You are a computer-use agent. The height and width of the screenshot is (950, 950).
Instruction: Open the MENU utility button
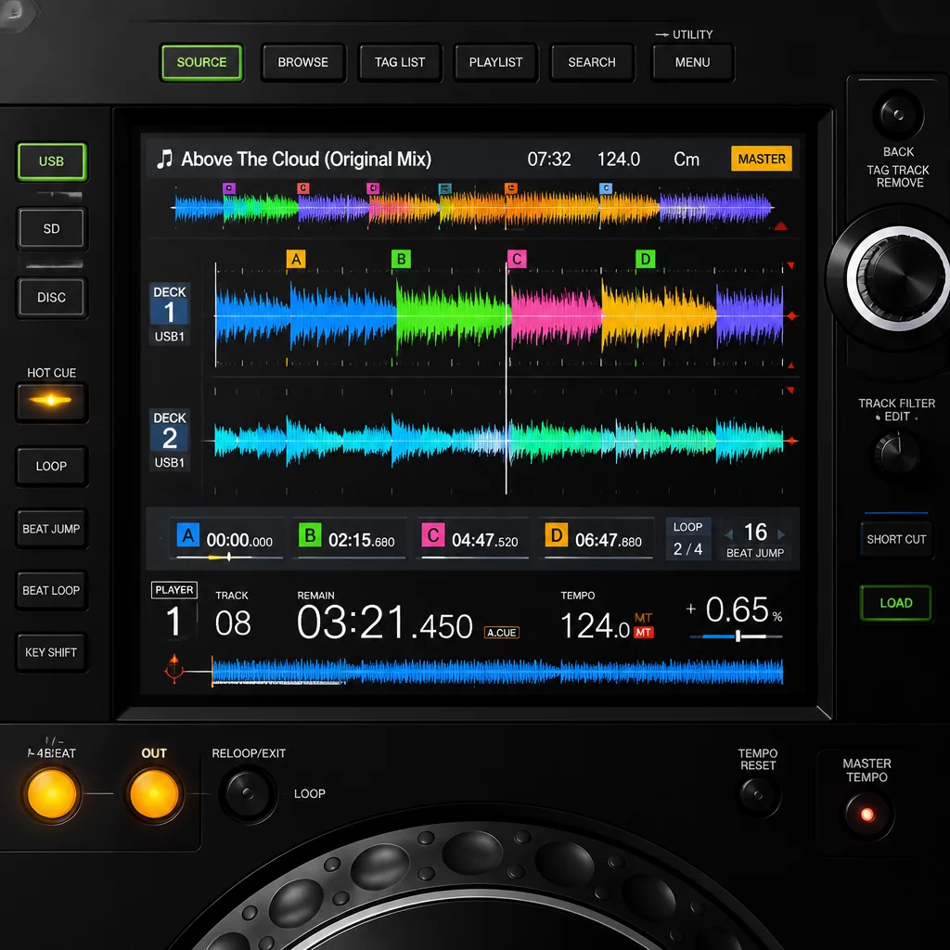coord(692,62)
